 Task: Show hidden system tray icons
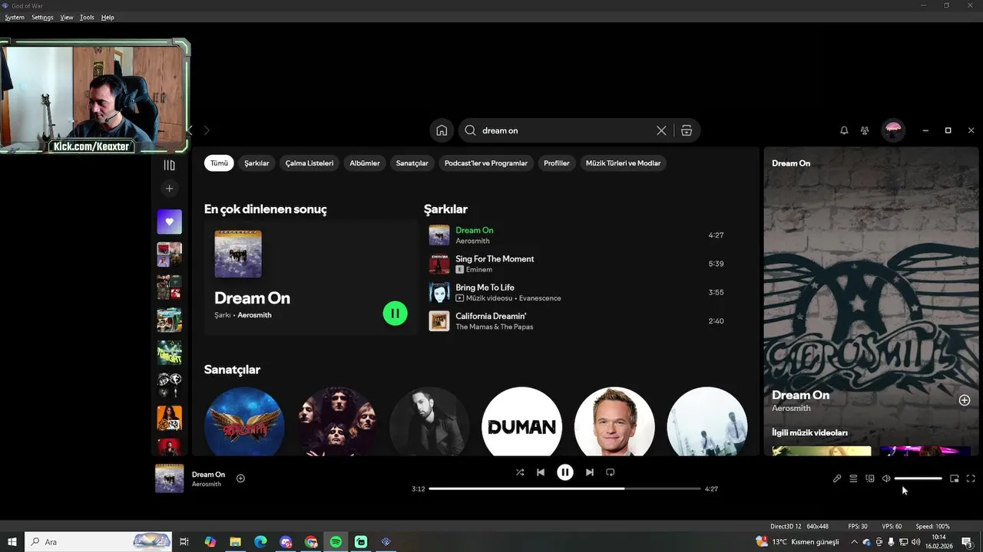click(854, 542)
